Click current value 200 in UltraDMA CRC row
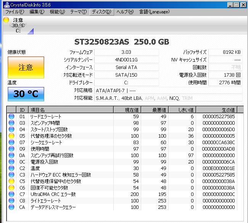 135,194
